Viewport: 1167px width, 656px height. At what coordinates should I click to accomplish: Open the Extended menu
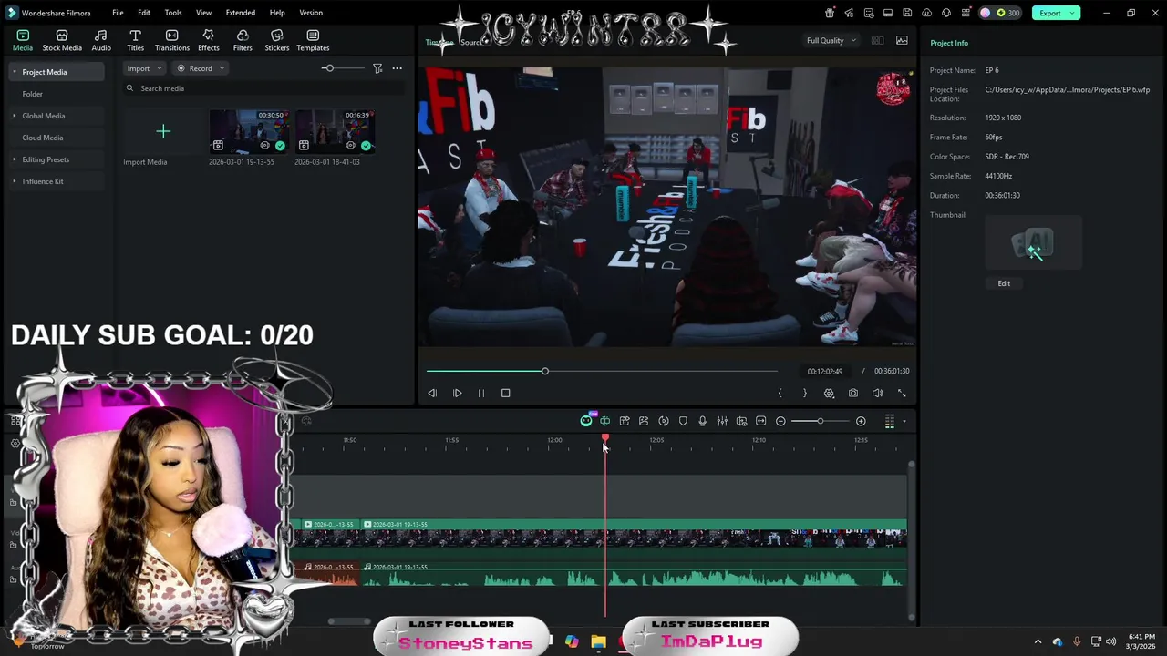[x=241, y=13]
